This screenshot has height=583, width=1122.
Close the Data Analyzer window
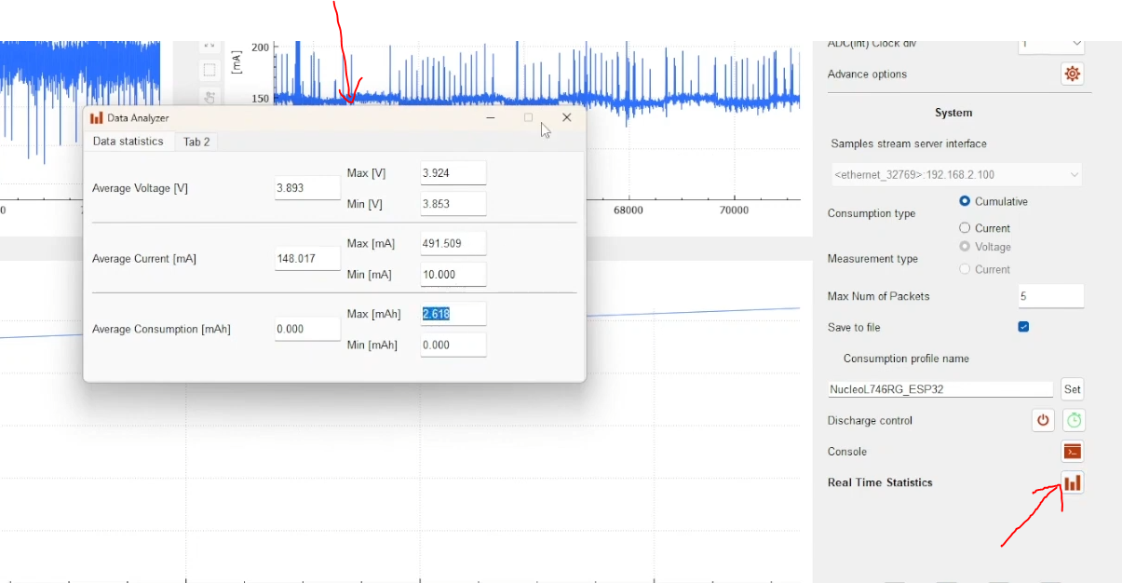[566, 118]
